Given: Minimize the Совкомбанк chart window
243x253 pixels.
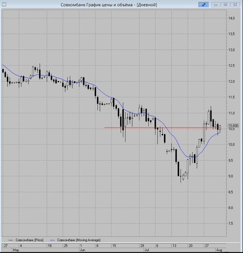Looking at the screenshot, I should 216,5.
